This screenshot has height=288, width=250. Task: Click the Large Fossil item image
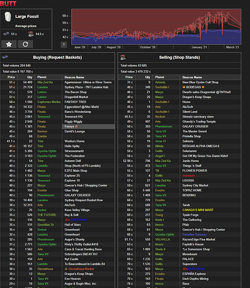pyautogui.click(x=7, y=17)
